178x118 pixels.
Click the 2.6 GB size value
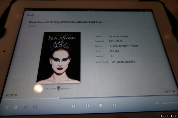[114, 51]
